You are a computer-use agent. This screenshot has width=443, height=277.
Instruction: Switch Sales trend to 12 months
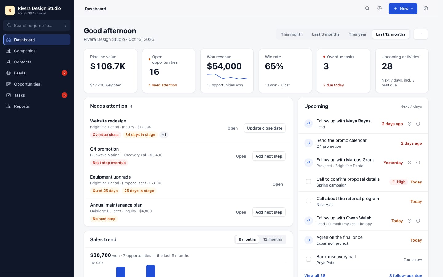click(x=273, y=239)
